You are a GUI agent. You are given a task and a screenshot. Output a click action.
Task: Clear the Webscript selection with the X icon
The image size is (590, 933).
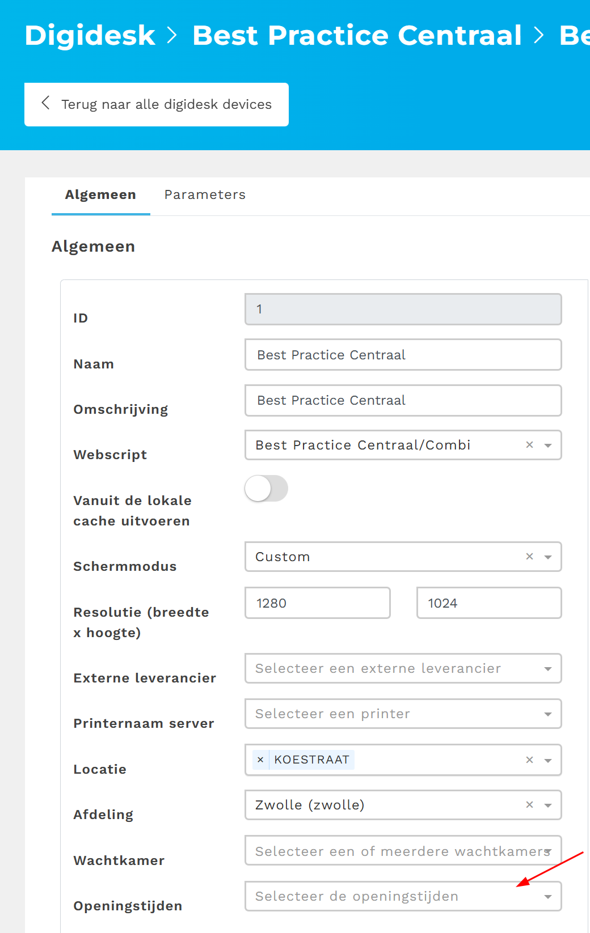click(x=529, y=445)
